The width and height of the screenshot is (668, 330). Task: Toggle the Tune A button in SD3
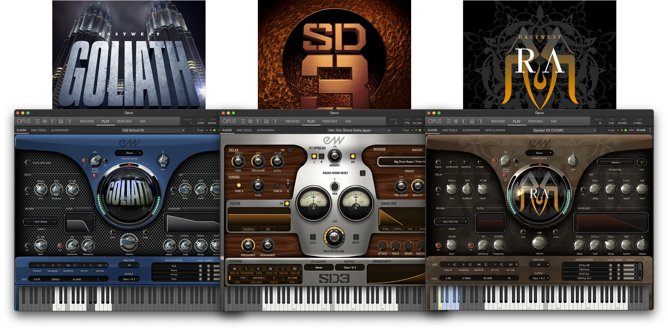(239, 185)
